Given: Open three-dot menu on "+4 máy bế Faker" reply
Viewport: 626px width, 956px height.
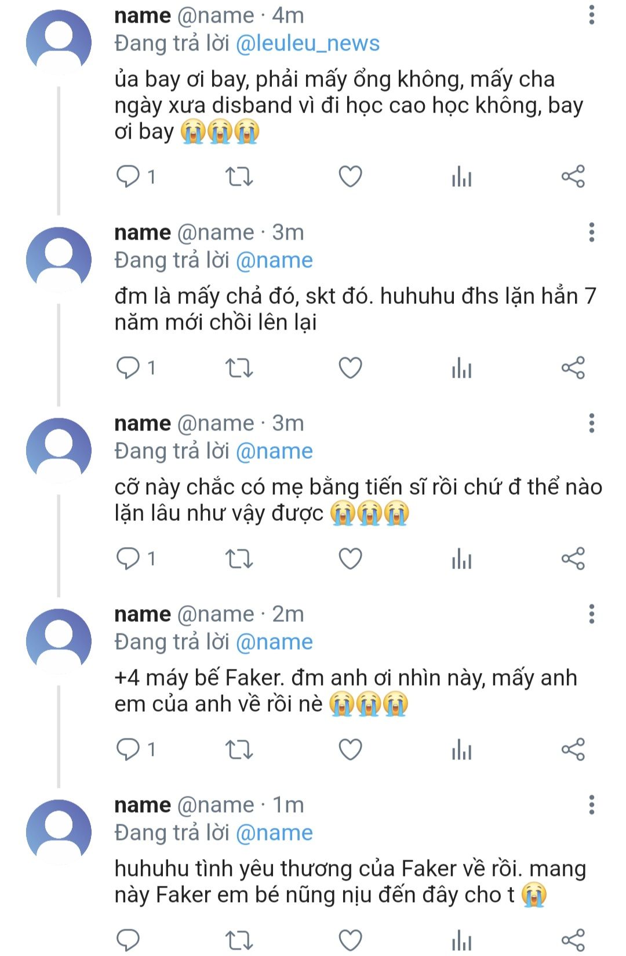Looking at the screenshot, I should coord(591,614).
